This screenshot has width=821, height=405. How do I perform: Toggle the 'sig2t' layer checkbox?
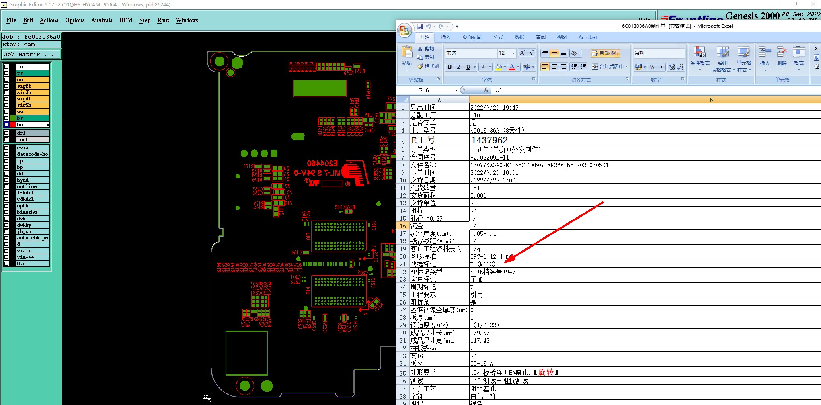coord(7,86)
